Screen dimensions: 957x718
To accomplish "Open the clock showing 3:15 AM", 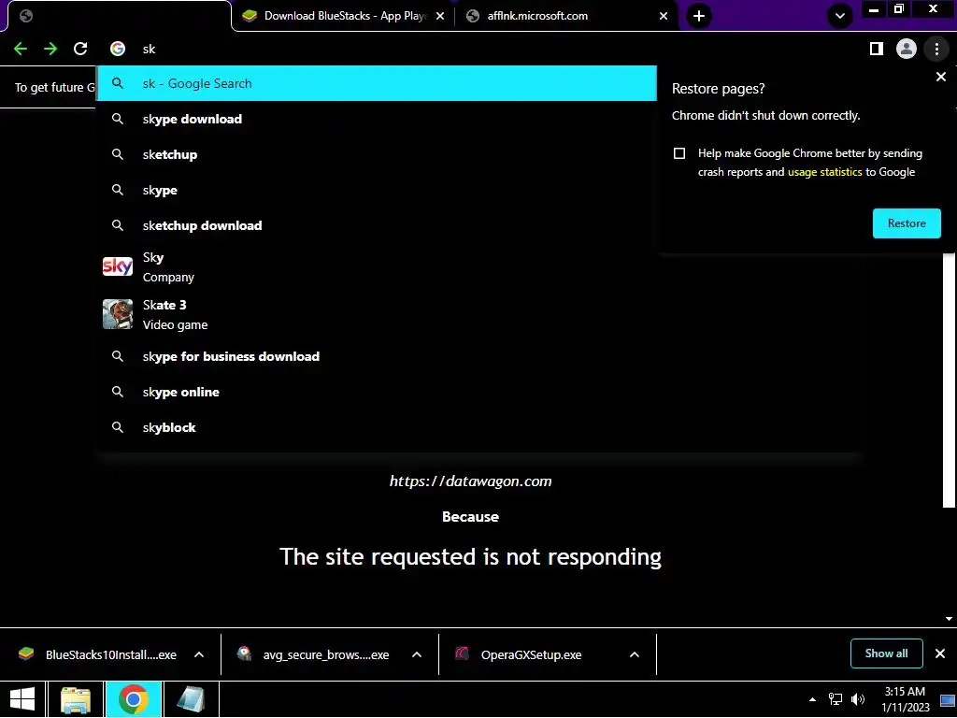I will pyautogui.click(x=905, y=699).
